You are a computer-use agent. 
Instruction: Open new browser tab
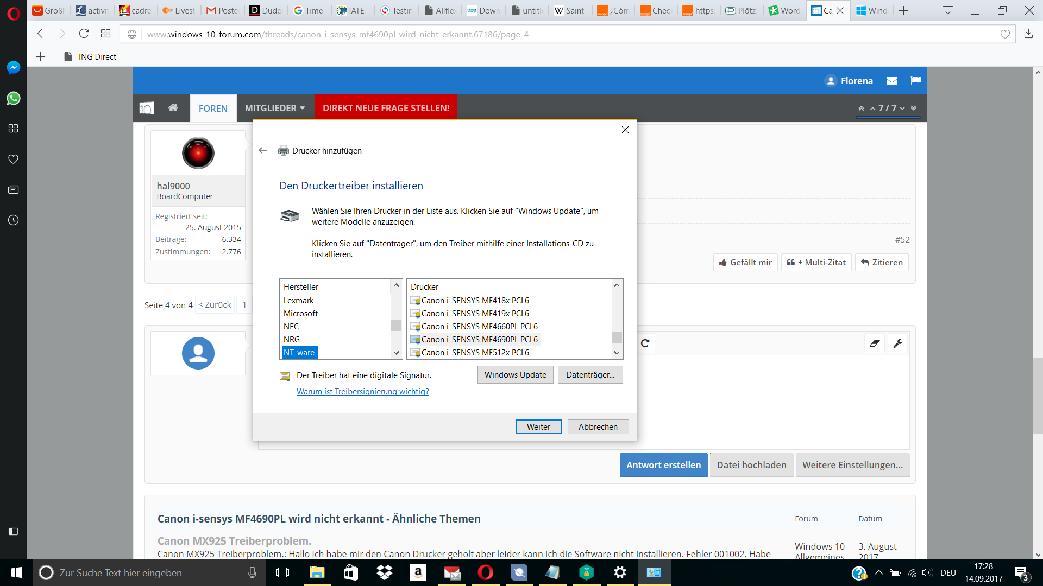coord(904,10)
